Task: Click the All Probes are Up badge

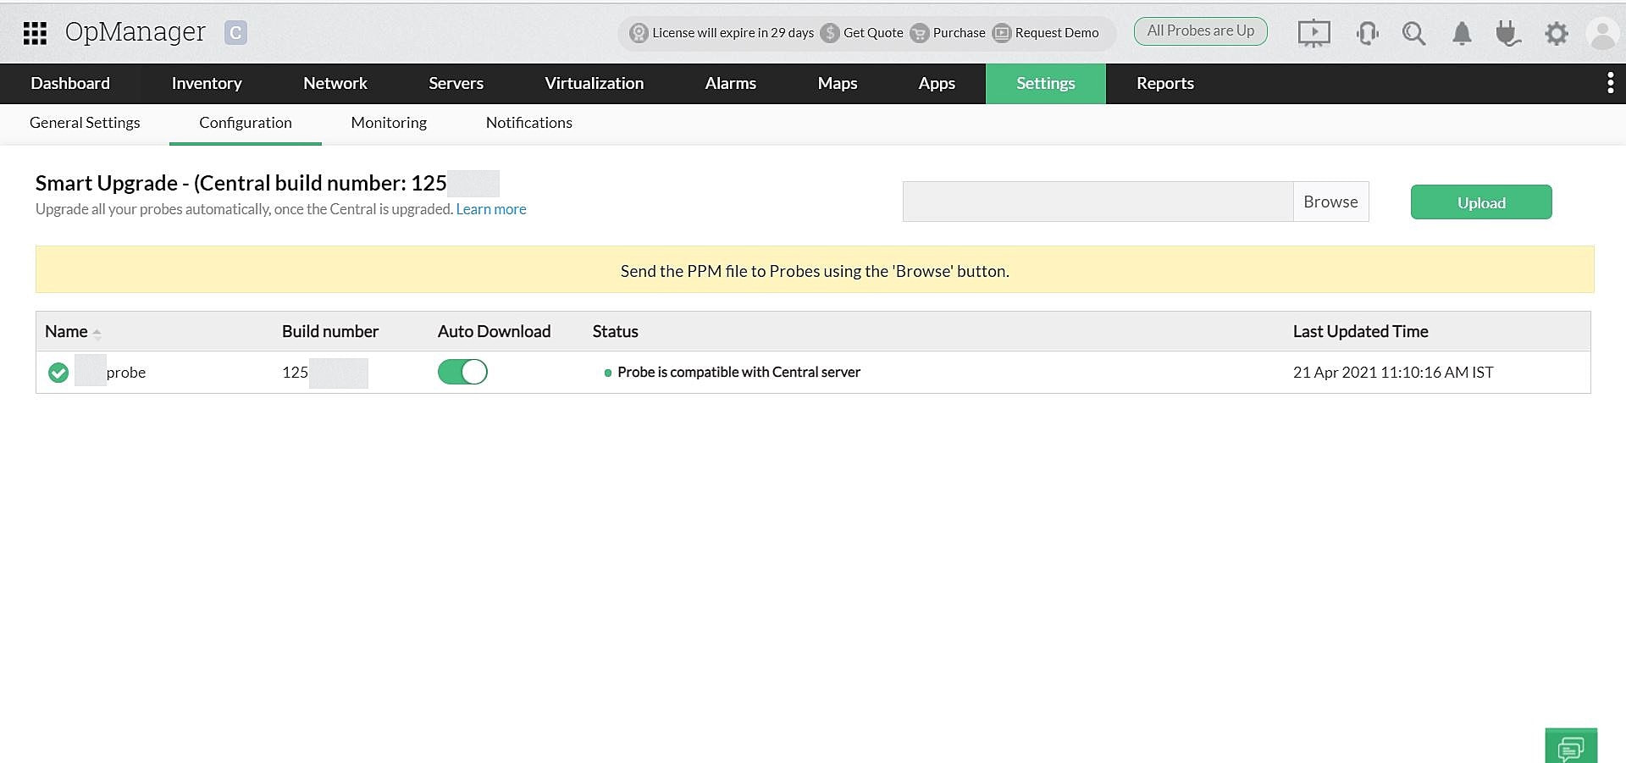Action: [x=1201, y=31]
